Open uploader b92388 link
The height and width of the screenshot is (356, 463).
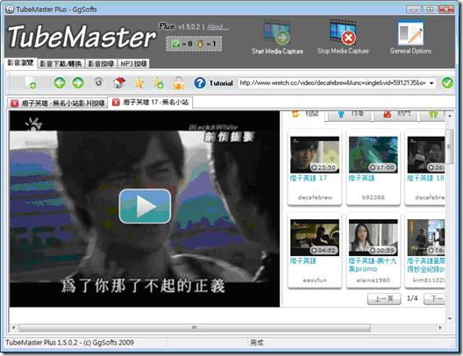374,197
